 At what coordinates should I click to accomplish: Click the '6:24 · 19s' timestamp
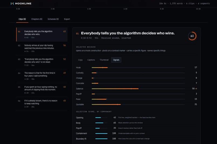(29, 51)
